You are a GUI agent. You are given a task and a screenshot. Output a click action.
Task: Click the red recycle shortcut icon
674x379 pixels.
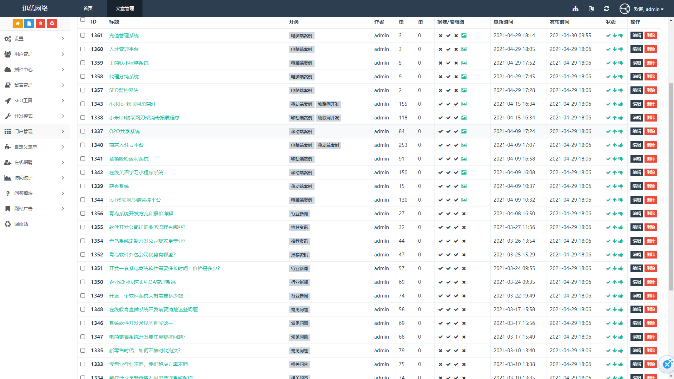tap(52, 24)
